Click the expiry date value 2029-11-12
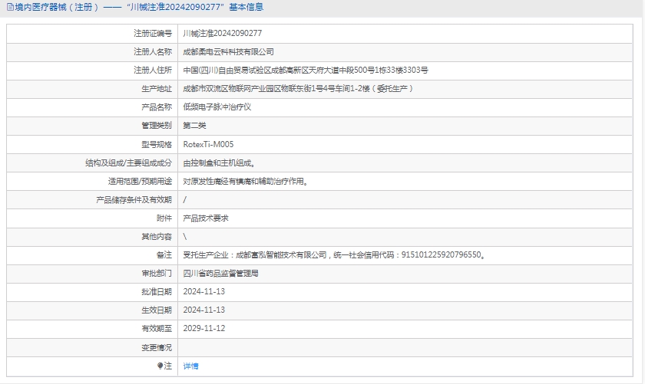The height and width of the screenshot is (384, 645). pos(204,328)
